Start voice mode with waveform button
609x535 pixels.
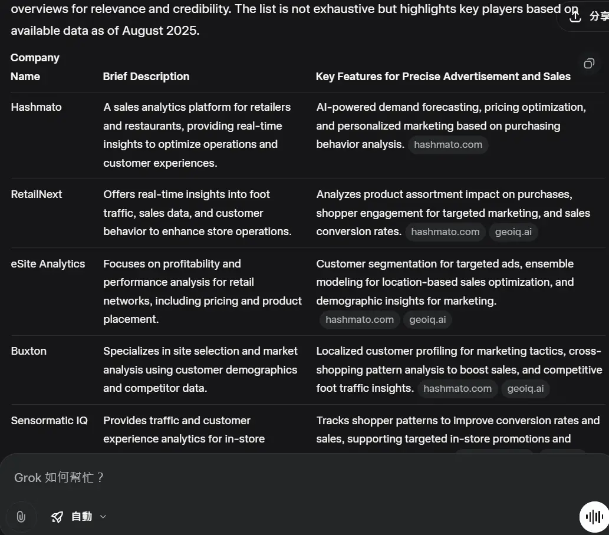pos(594,517)
